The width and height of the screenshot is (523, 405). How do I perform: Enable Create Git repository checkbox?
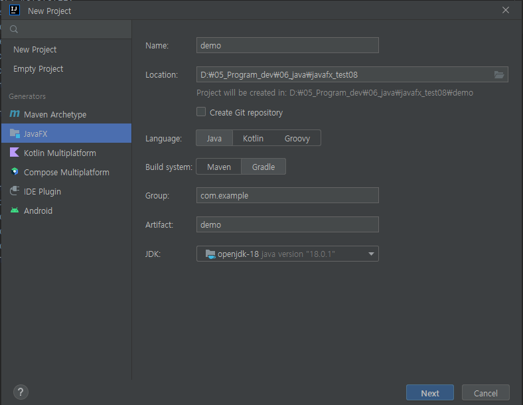click(x=201, y=112)
